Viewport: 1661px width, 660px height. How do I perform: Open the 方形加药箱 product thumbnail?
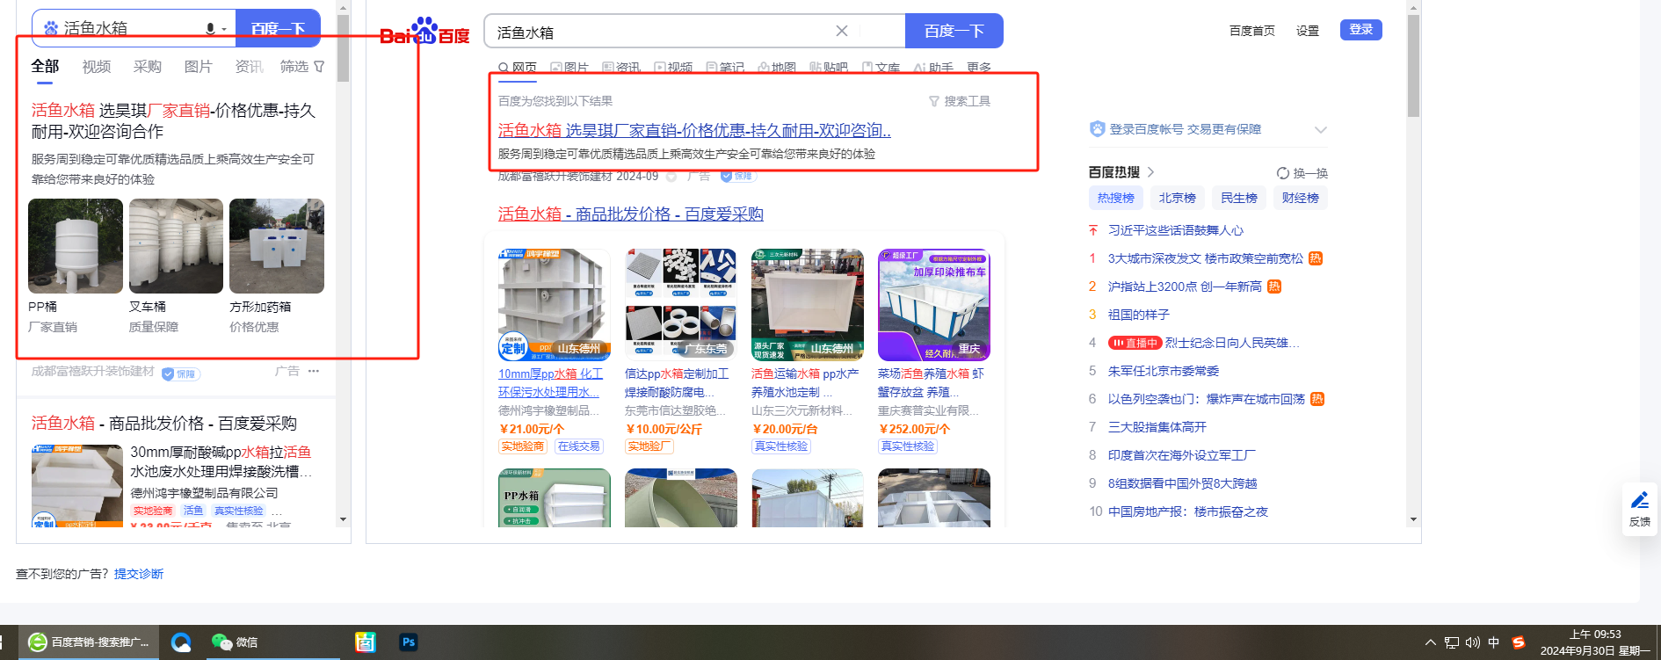coord(277,246)
